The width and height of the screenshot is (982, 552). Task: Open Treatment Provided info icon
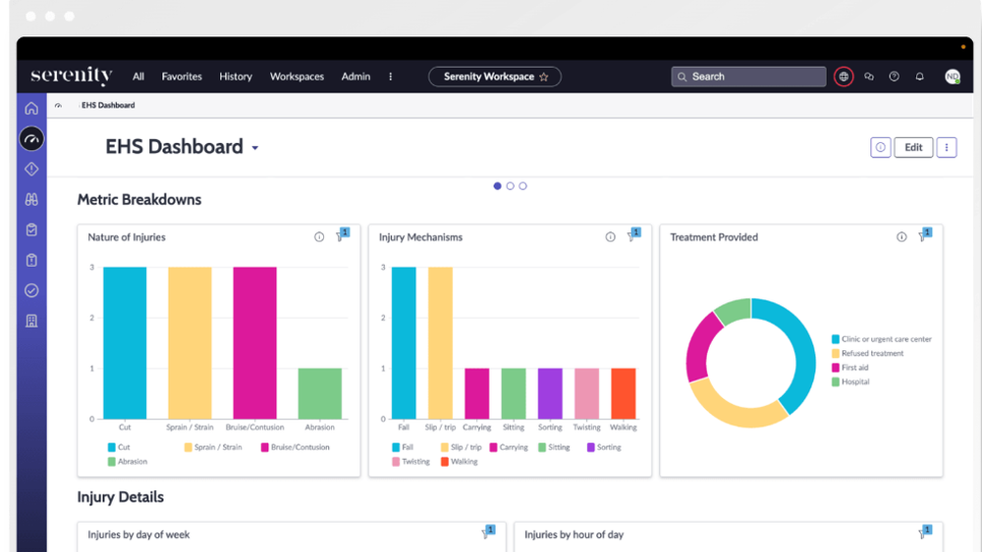tap(901, 237)
